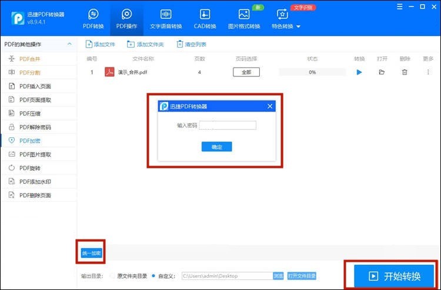Click 清空列表 toolbar button
The height and width of the screenshot is (290, 441).
[191, 44]
